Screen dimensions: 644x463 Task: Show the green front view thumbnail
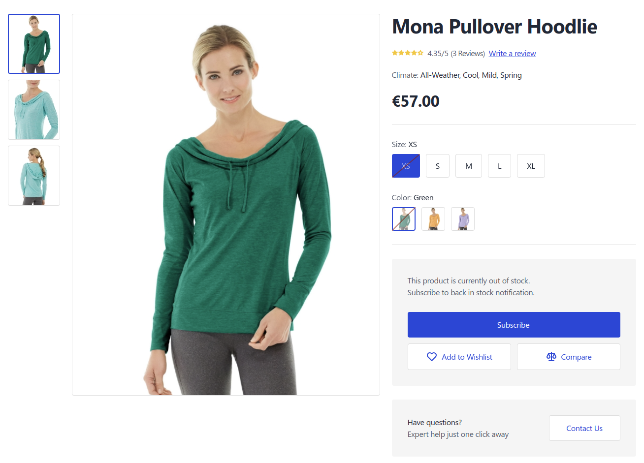coord(34,44)
